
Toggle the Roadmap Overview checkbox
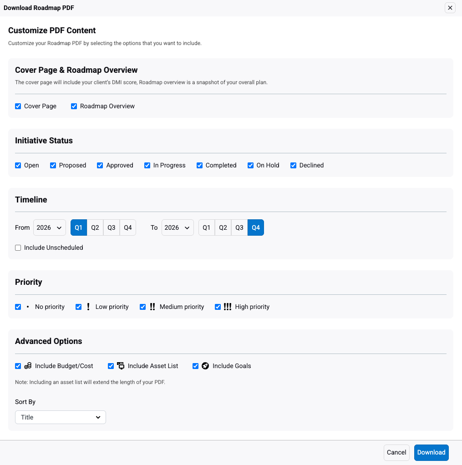[x=74, y=106]
